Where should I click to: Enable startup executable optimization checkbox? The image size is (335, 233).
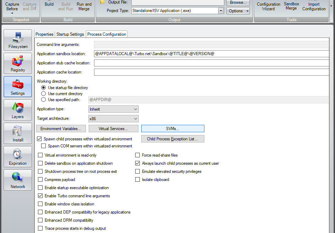(40, 188)
